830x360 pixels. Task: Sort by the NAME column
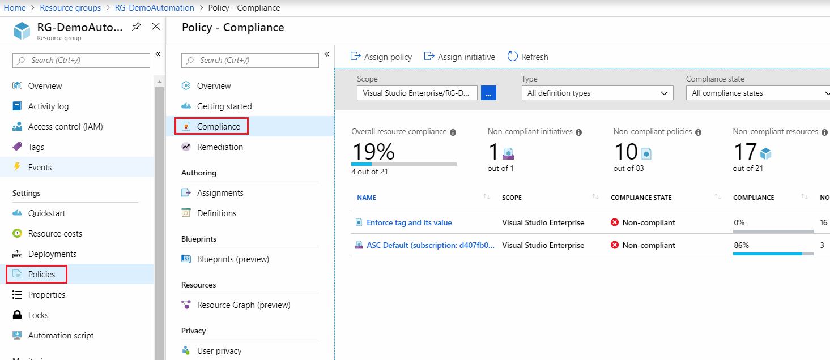(367, 198)
